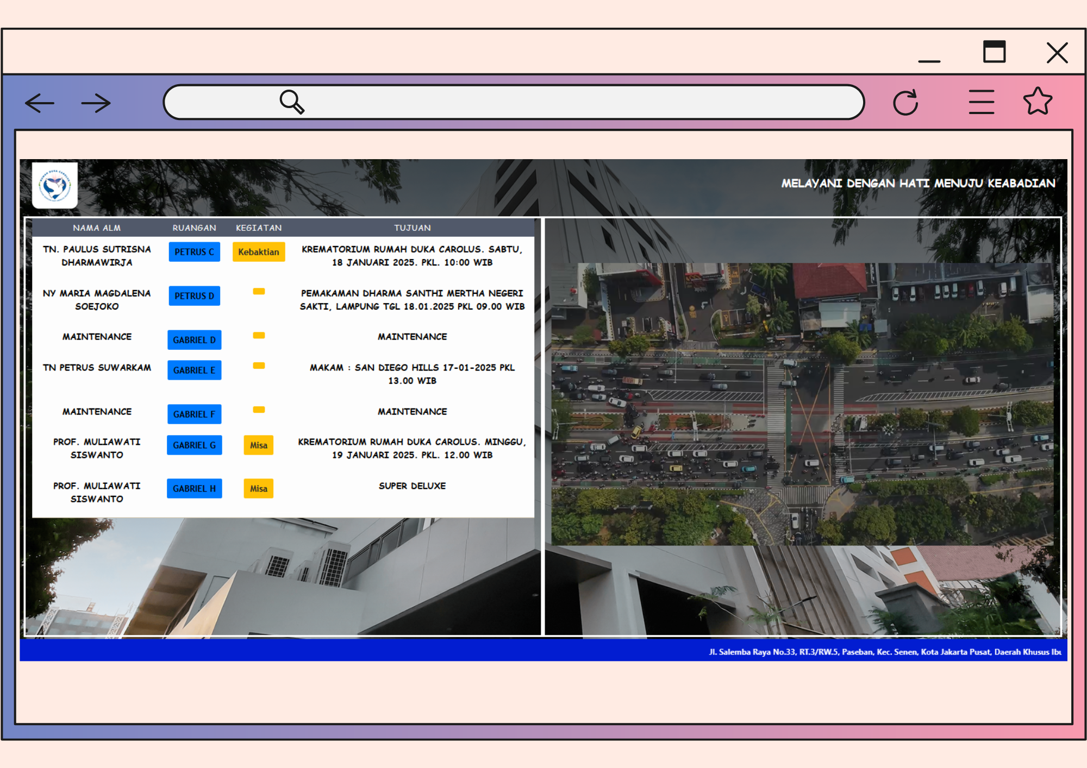The width and height of the screenshot is (1087, 768).
Task: Open the hamburger menu icon
Action: [981, 102]
